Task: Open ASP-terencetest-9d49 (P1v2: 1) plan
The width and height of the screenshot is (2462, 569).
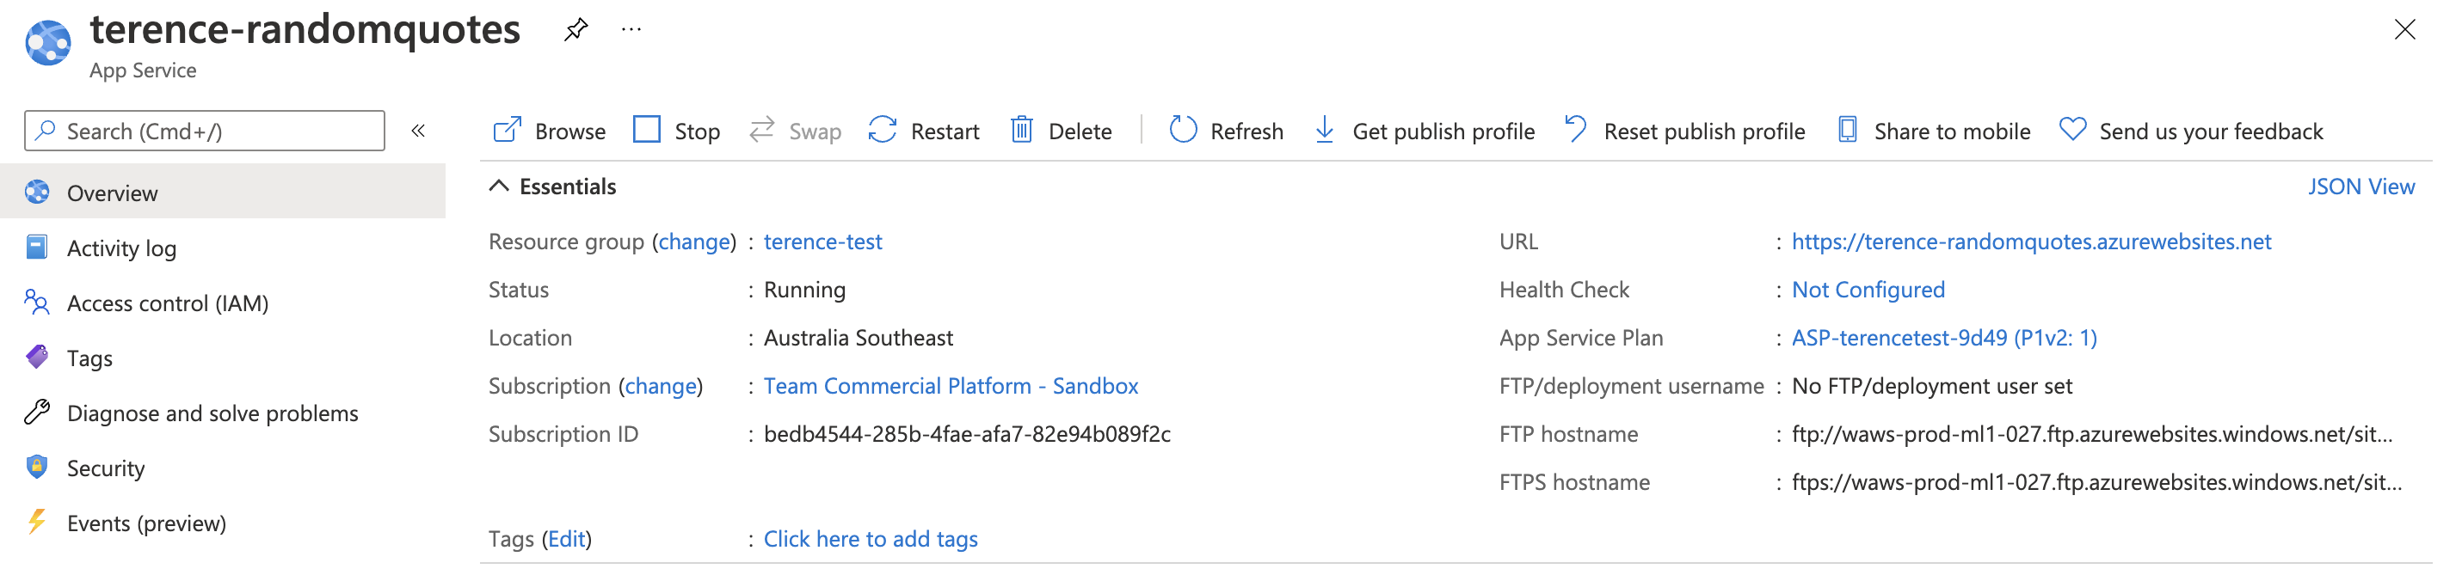Action: point(1944,338)
